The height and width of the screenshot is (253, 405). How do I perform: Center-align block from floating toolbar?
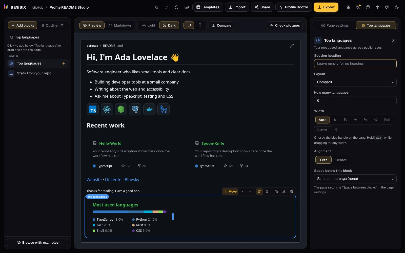tap(267, 192)
